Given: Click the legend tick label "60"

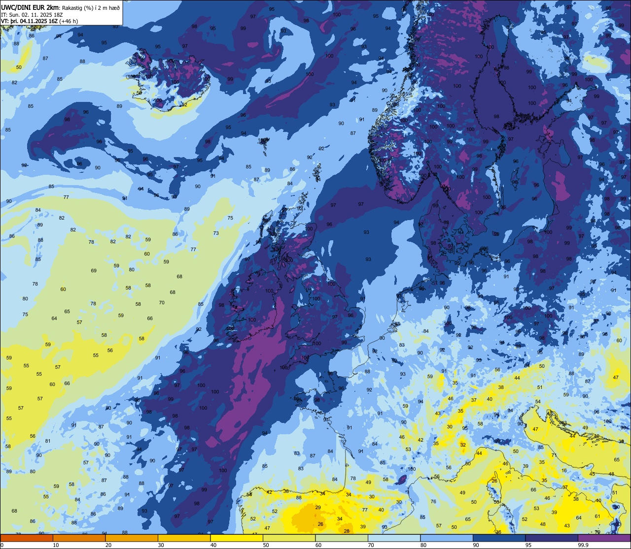Looking at the screenshot, I should tap(318, 545).
